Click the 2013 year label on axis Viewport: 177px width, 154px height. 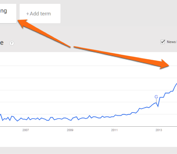pos(159,130)
